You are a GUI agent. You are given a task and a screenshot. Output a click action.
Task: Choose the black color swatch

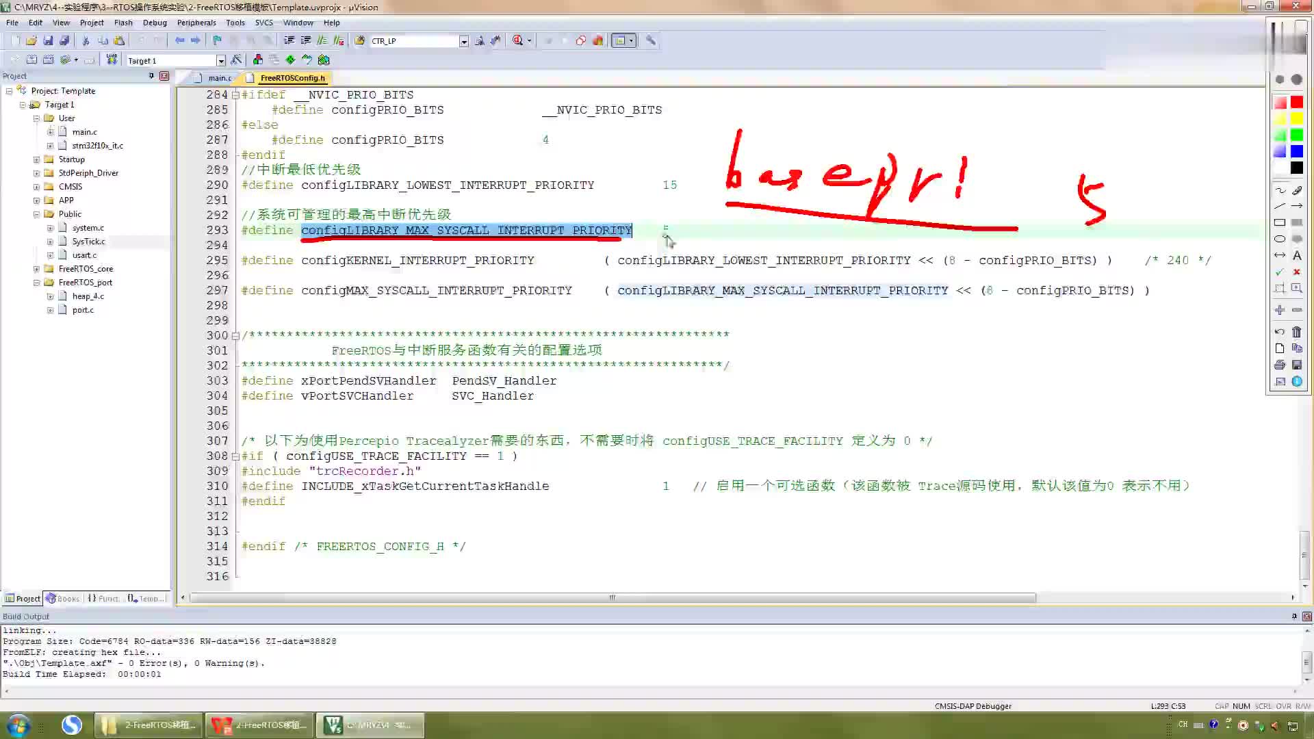tap(1297, 168)
